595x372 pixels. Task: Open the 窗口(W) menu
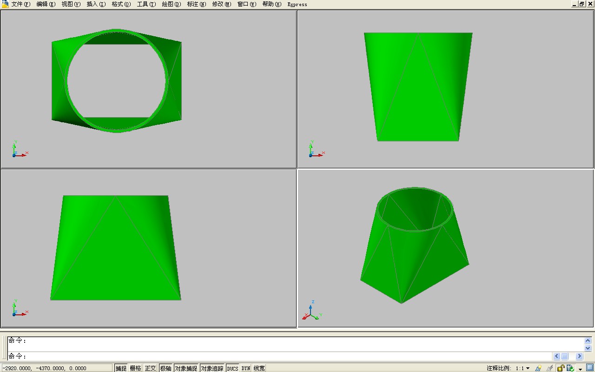(x=246, y=4)
